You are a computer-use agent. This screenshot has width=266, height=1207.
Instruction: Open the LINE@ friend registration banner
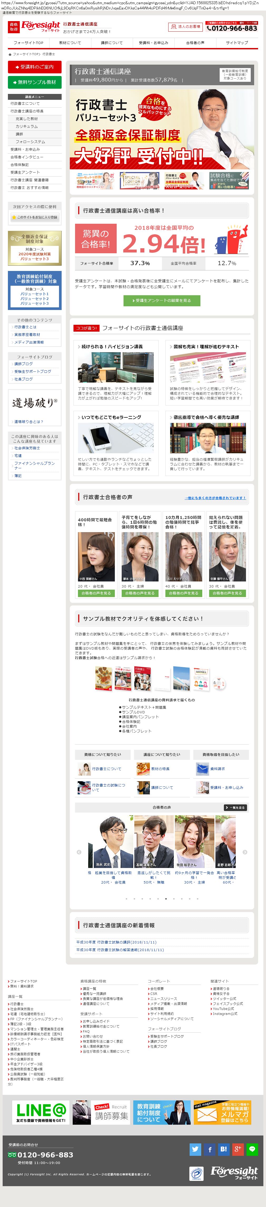click(41, 1112)
